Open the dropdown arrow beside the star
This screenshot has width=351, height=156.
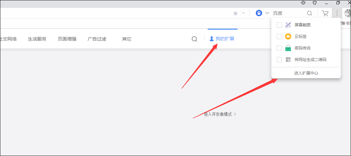[x=244, y=13]
